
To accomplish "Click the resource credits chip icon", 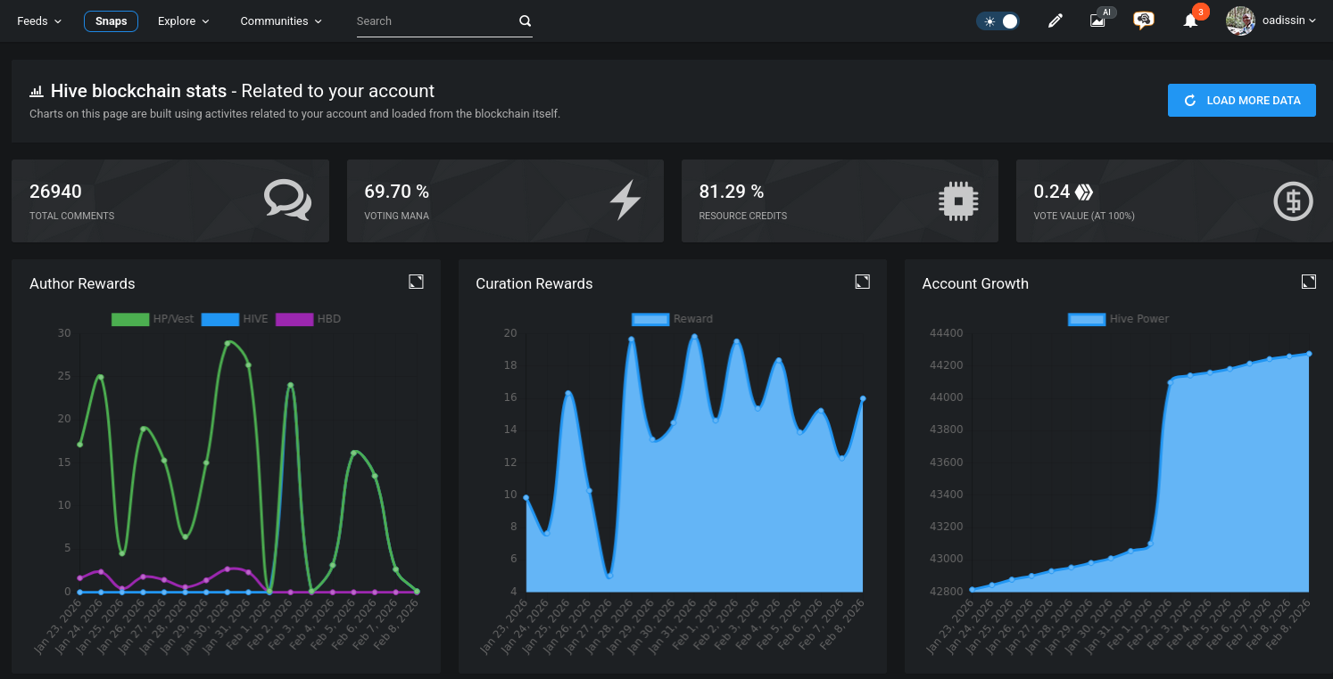I will pyautogui.click(x=958, y=200).
